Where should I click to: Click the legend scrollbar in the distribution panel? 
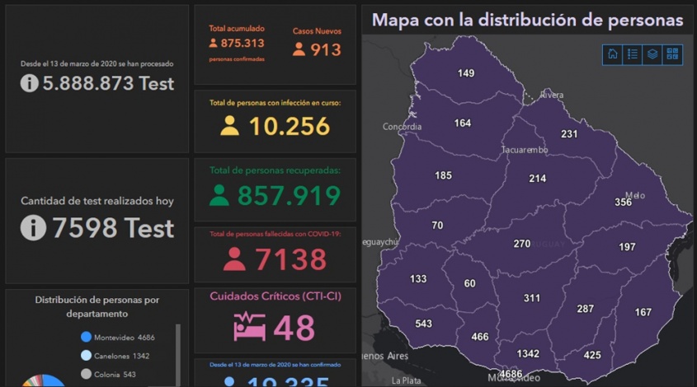point(178,354)
